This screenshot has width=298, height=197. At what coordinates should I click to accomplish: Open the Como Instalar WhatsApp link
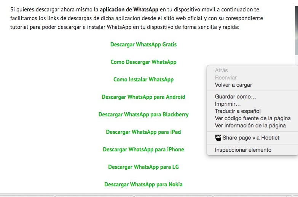tap(143, 79)
